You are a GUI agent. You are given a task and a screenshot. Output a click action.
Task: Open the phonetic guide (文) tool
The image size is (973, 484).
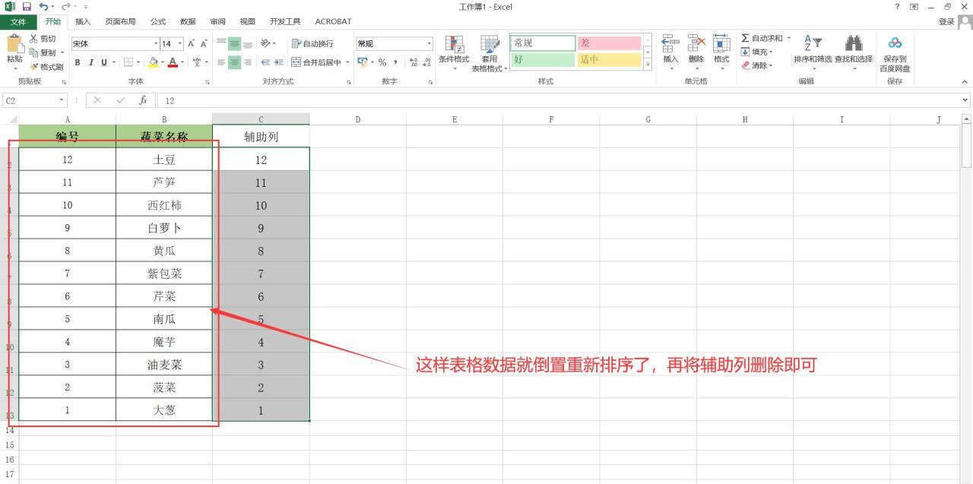click(197, 62)
